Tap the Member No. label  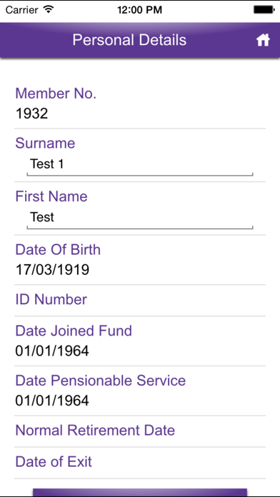(56, 94)
